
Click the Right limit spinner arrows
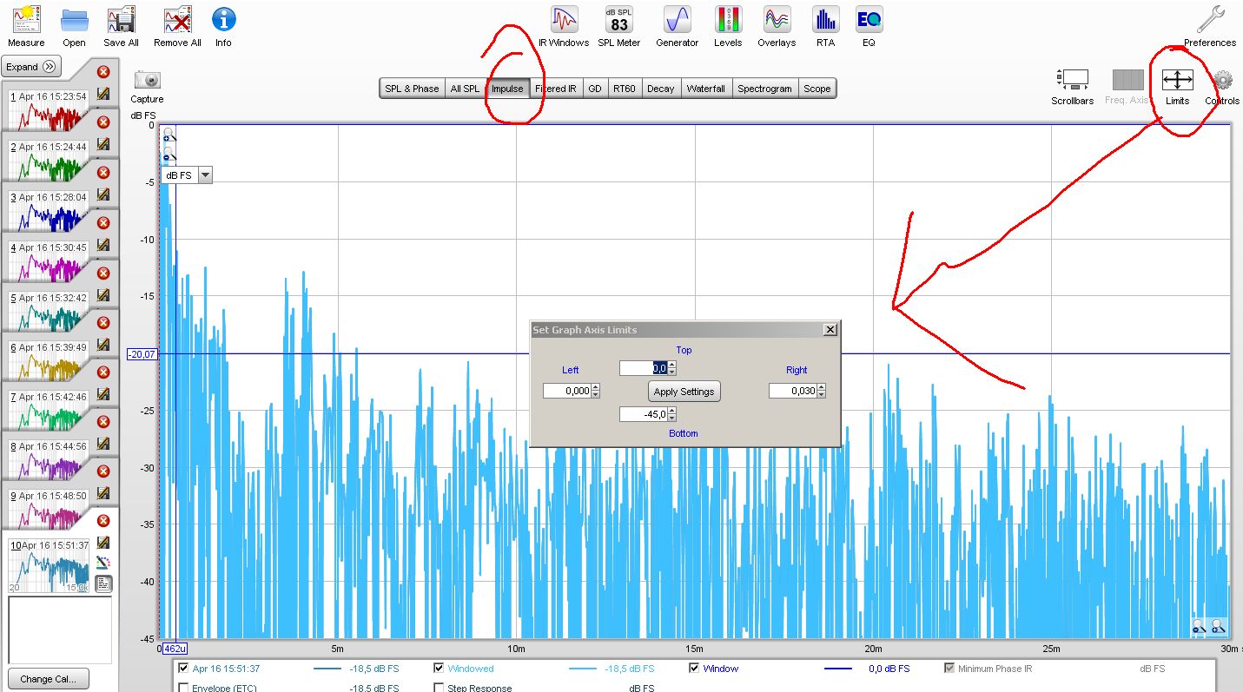[821, 392]
